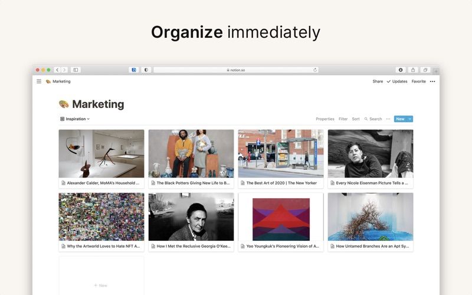The image size is (472, 295).
Task: Click the title "The Best Art of 2020 | The New Yorker"
Action: [x=281, y=183]
